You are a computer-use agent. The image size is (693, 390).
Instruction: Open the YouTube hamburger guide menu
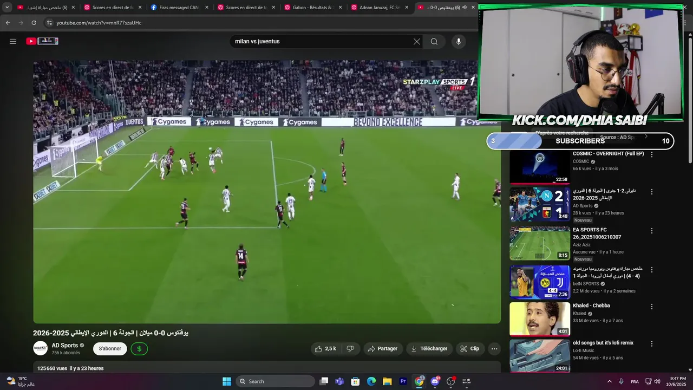(x=13, y=41)
